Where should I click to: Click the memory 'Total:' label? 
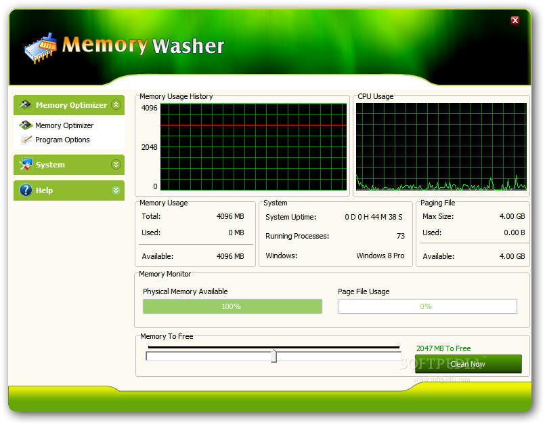[151, 216]
